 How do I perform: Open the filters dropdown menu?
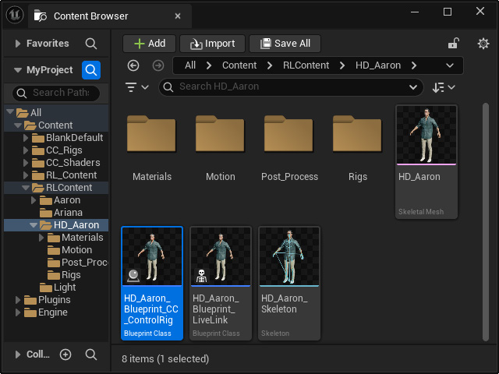pyautogui.click(x=137, y=86)
